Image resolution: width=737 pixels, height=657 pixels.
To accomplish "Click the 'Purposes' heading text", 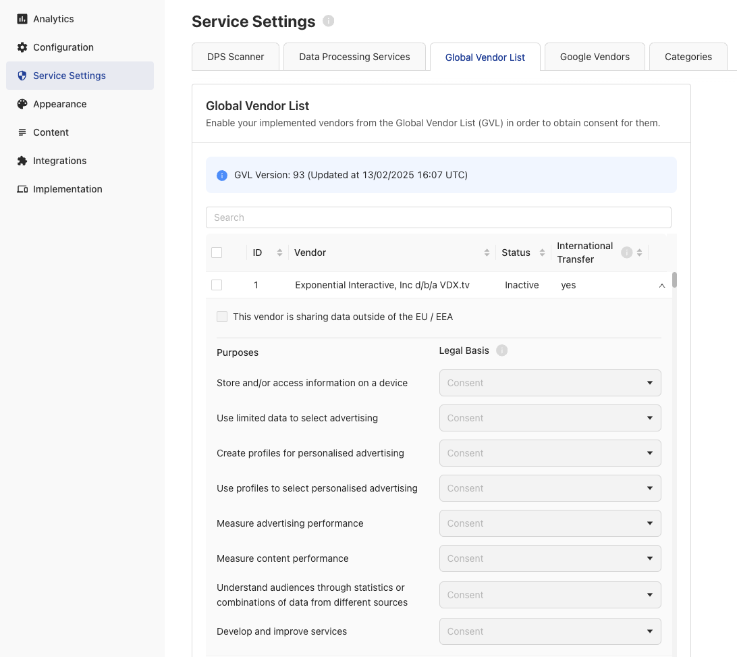I will [x=238, y=352].
